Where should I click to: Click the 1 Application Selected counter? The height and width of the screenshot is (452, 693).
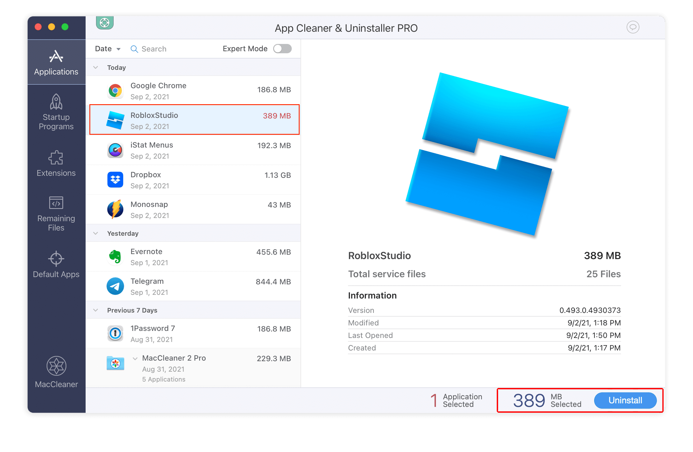tap(456, 400)
